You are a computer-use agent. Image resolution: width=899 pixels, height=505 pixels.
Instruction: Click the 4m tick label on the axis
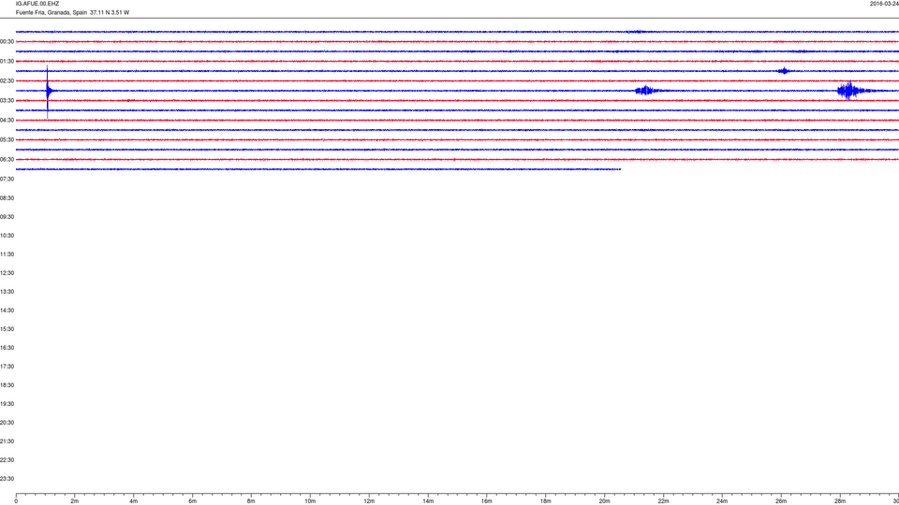tap(134, 501)
